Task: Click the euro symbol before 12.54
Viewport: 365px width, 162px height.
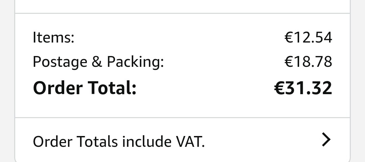Action: tap(289, 37)
